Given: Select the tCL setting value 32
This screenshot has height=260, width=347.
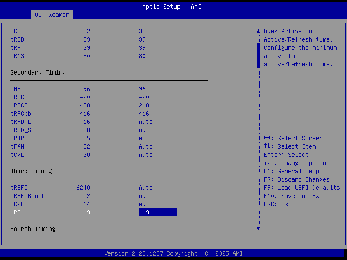Looking at the screenshot, I should coord(142,31).
